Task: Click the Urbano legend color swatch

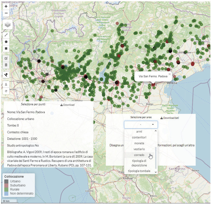Action: click(x=6, y=181)
